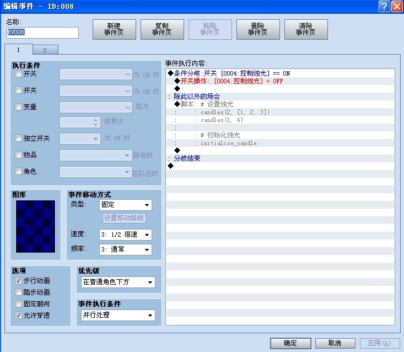Cancel with the 取消 button
This screenshot has width=404, height=352.
coord(335,343)
